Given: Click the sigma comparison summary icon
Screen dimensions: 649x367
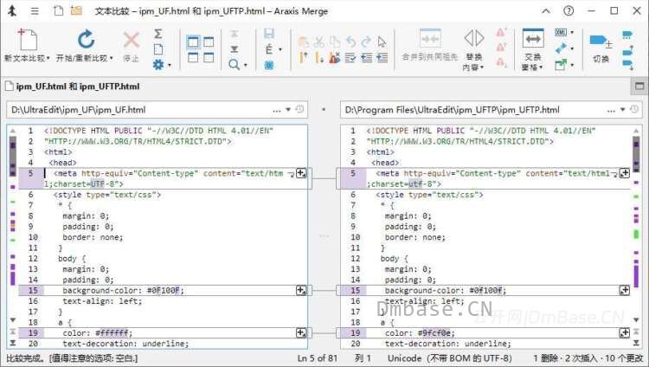Looking at the screenshot, I should click(158, 34).
